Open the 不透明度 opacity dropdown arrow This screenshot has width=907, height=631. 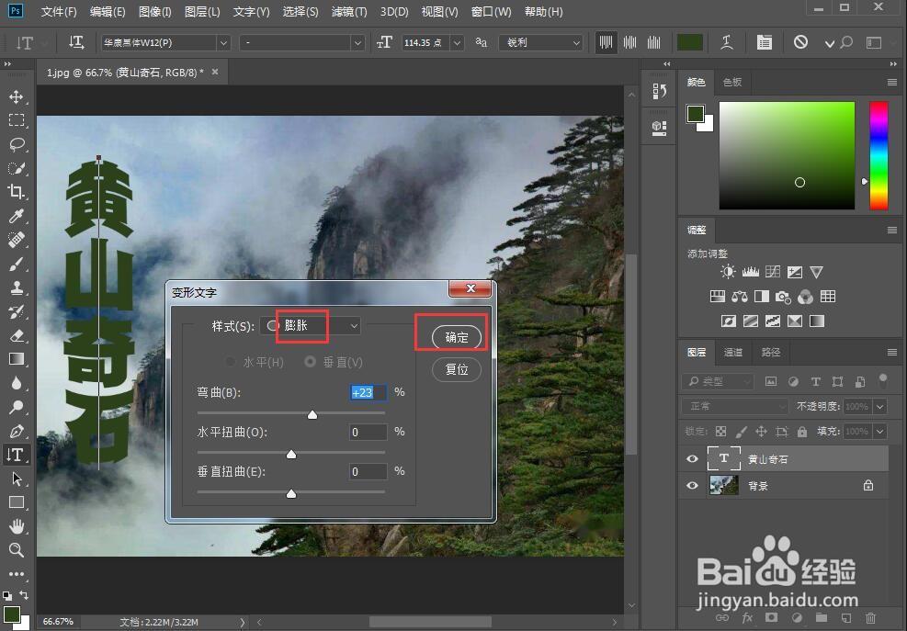coord(879,407)
